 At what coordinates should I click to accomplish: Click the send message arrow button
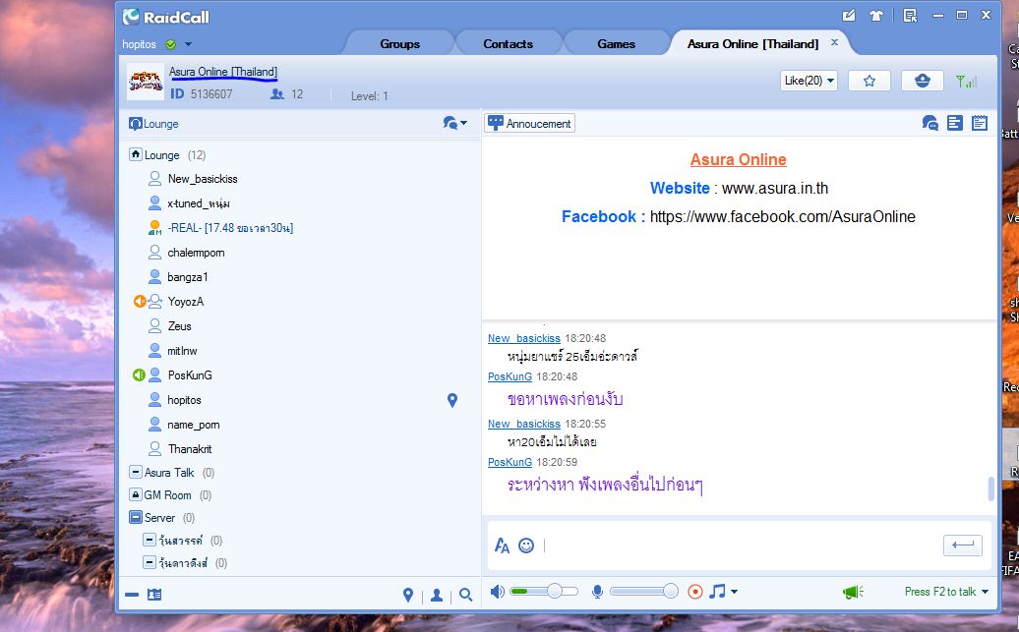click(963, 545)
